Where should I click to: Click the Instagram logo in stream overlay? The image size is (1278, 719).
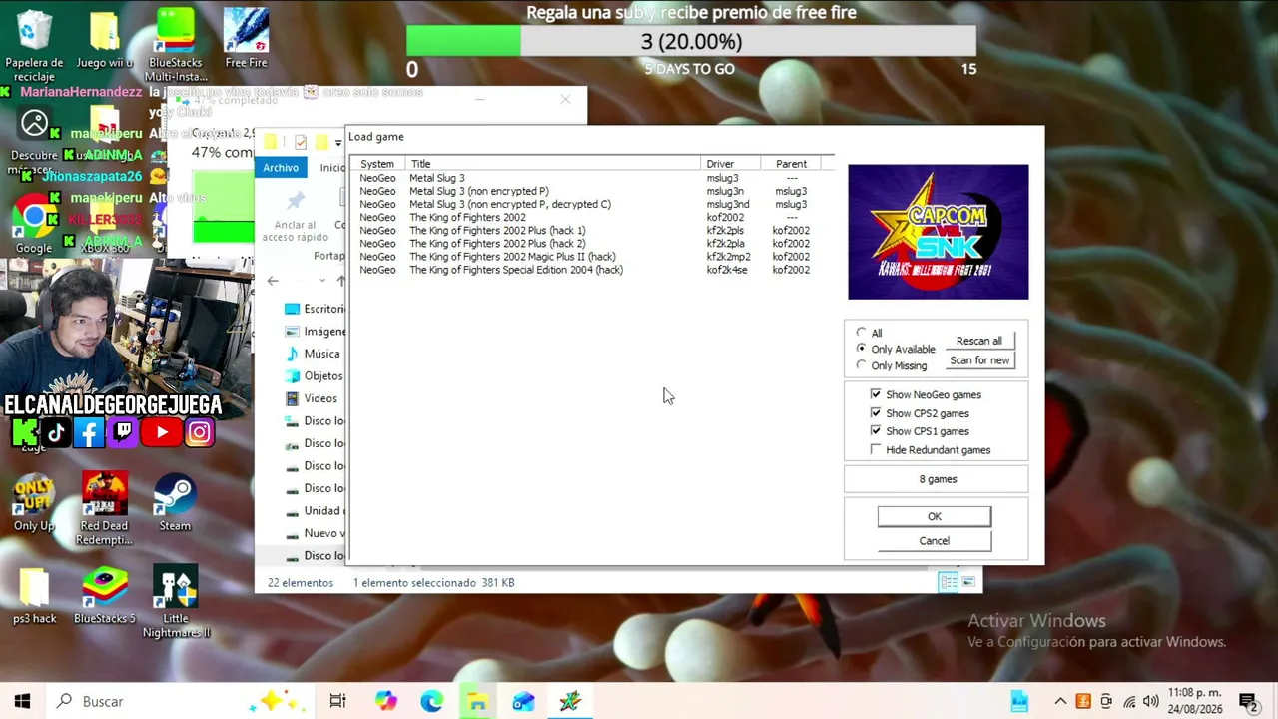tap(199, 432)
